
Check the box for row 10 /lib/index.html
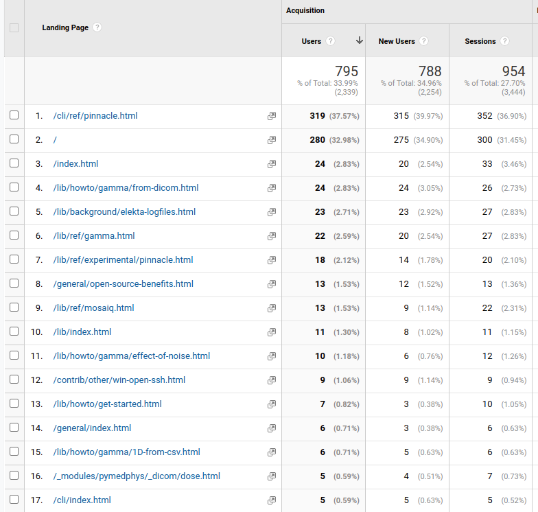click(14, 331)
